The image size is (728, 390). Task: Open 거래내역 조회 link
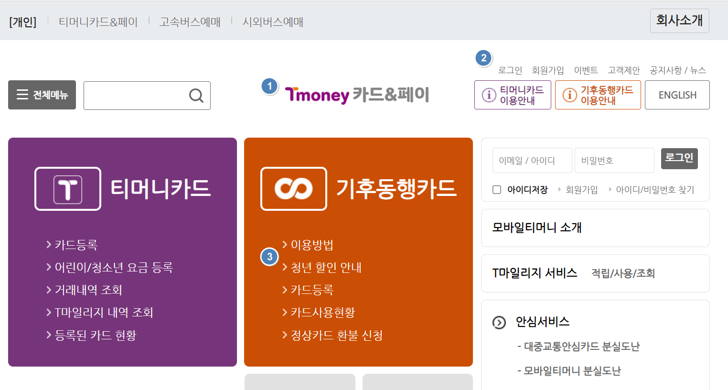click(88, 290)
